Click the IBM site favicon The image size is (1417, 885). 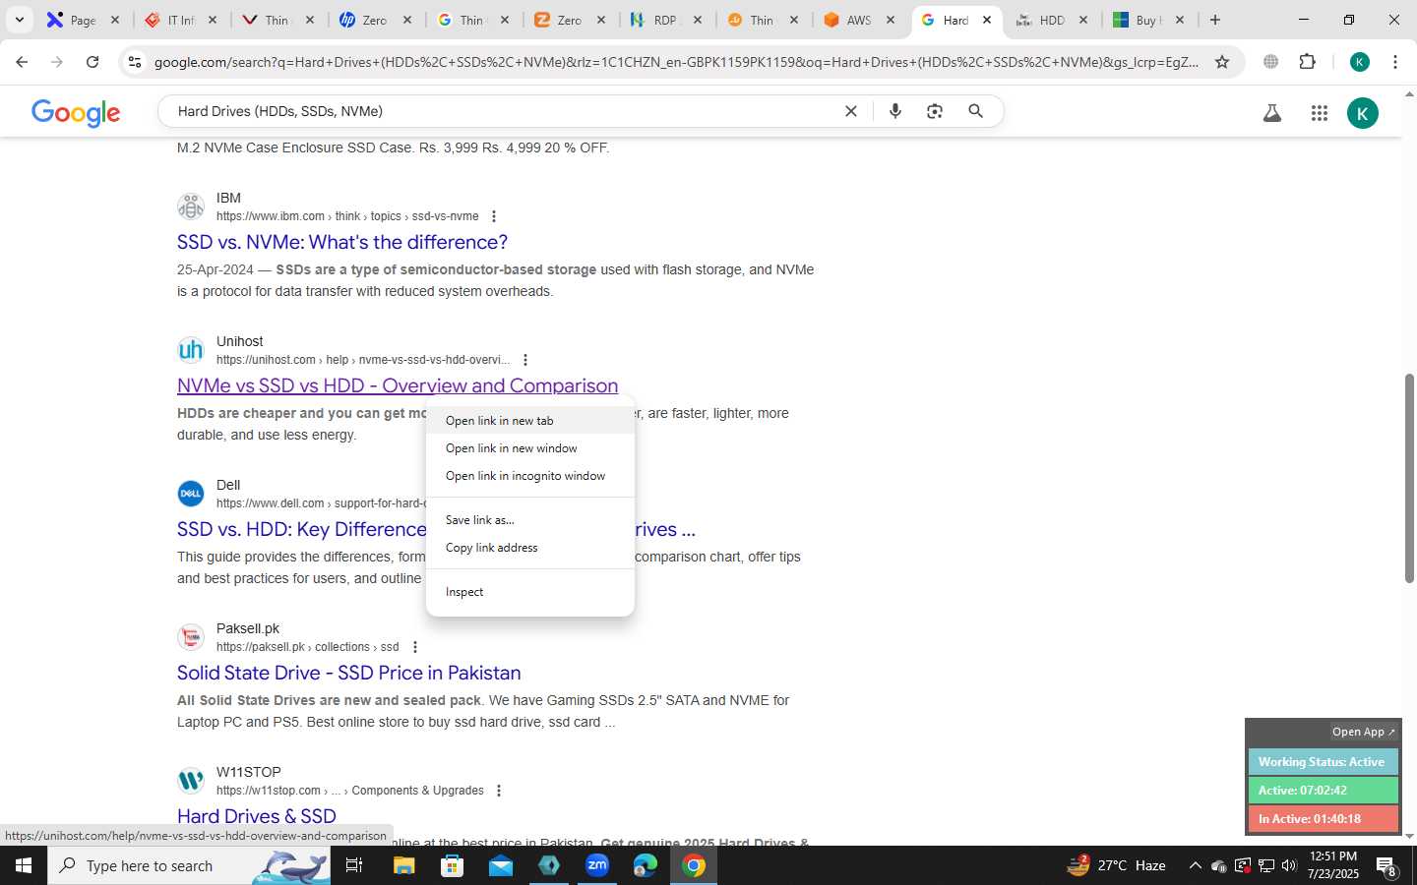[191, 206]
